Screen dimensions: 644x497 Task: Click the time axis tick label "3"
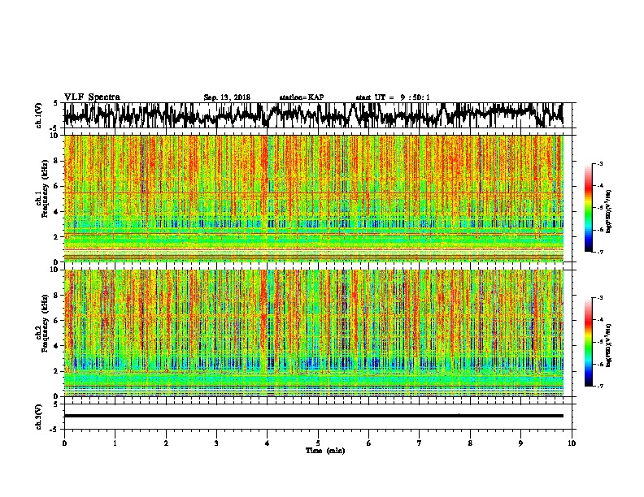(x=216, y=443)
